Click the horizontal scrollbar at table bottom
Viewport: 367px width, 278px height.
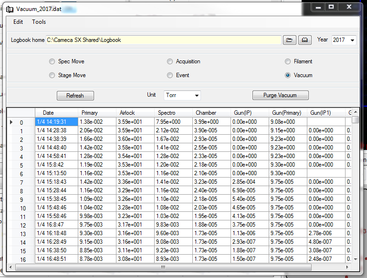162,267
